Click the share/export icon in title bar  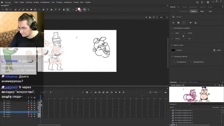tap(197, 2)
